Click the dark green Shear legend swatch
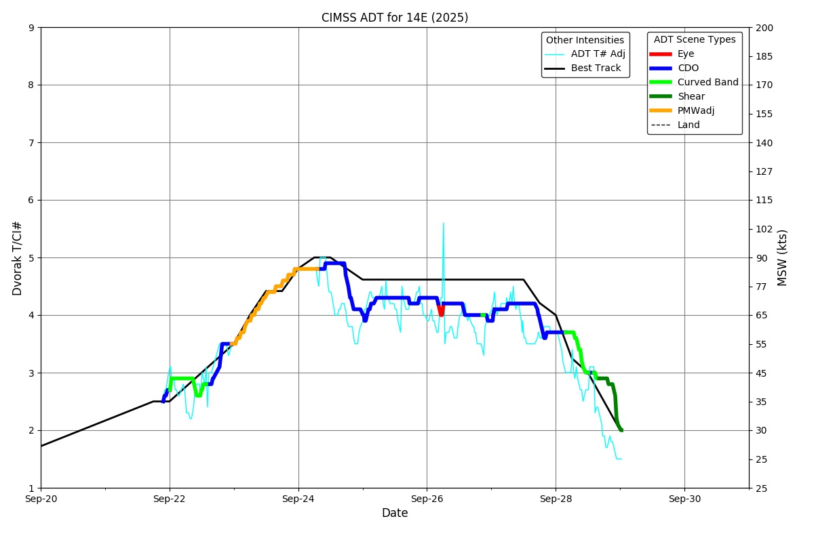This screenshot has height=542, width=814. click(x=660, y=97)
